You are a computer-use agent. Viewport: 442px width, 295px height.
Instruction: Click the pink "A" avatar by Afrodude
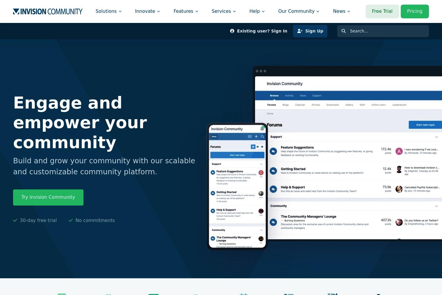click(399, 151)
